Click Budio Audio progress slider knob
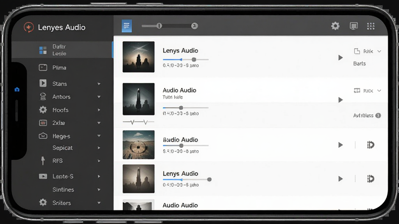The width and height of the screenshot is (399, 224). (x=181, y=145)
